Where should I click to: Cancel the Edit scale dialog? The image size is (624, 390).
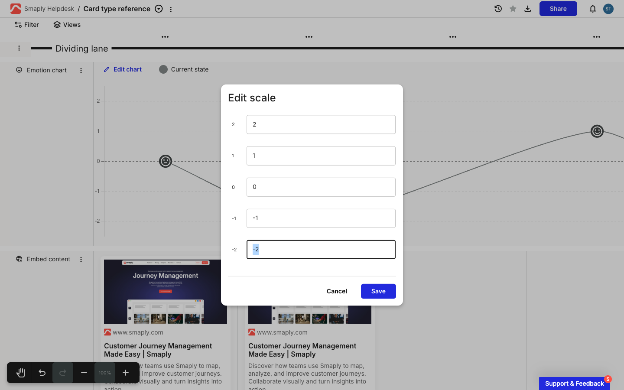[337, 291]
